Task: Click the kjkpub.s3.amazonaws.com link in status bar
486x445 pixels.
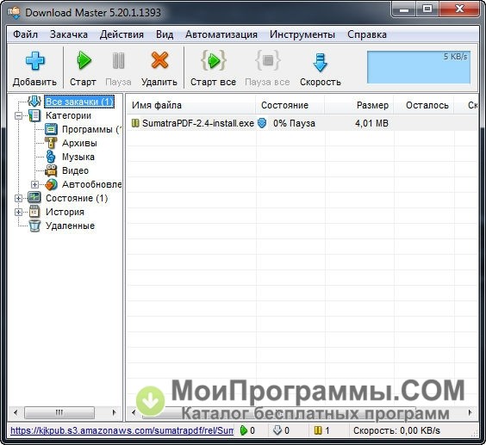Action: click(x=121, y=430)
